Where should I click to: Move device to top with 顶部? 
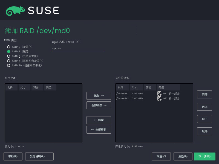[x=204, y=94]
